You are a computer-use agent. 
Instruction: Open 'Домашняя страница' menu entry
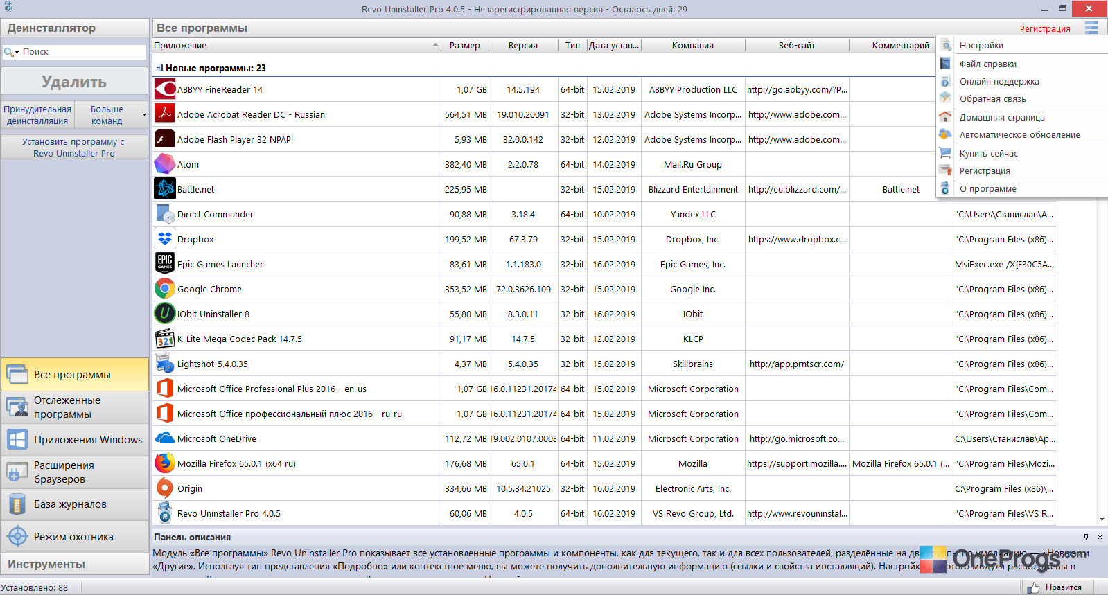pos(1023,117)
